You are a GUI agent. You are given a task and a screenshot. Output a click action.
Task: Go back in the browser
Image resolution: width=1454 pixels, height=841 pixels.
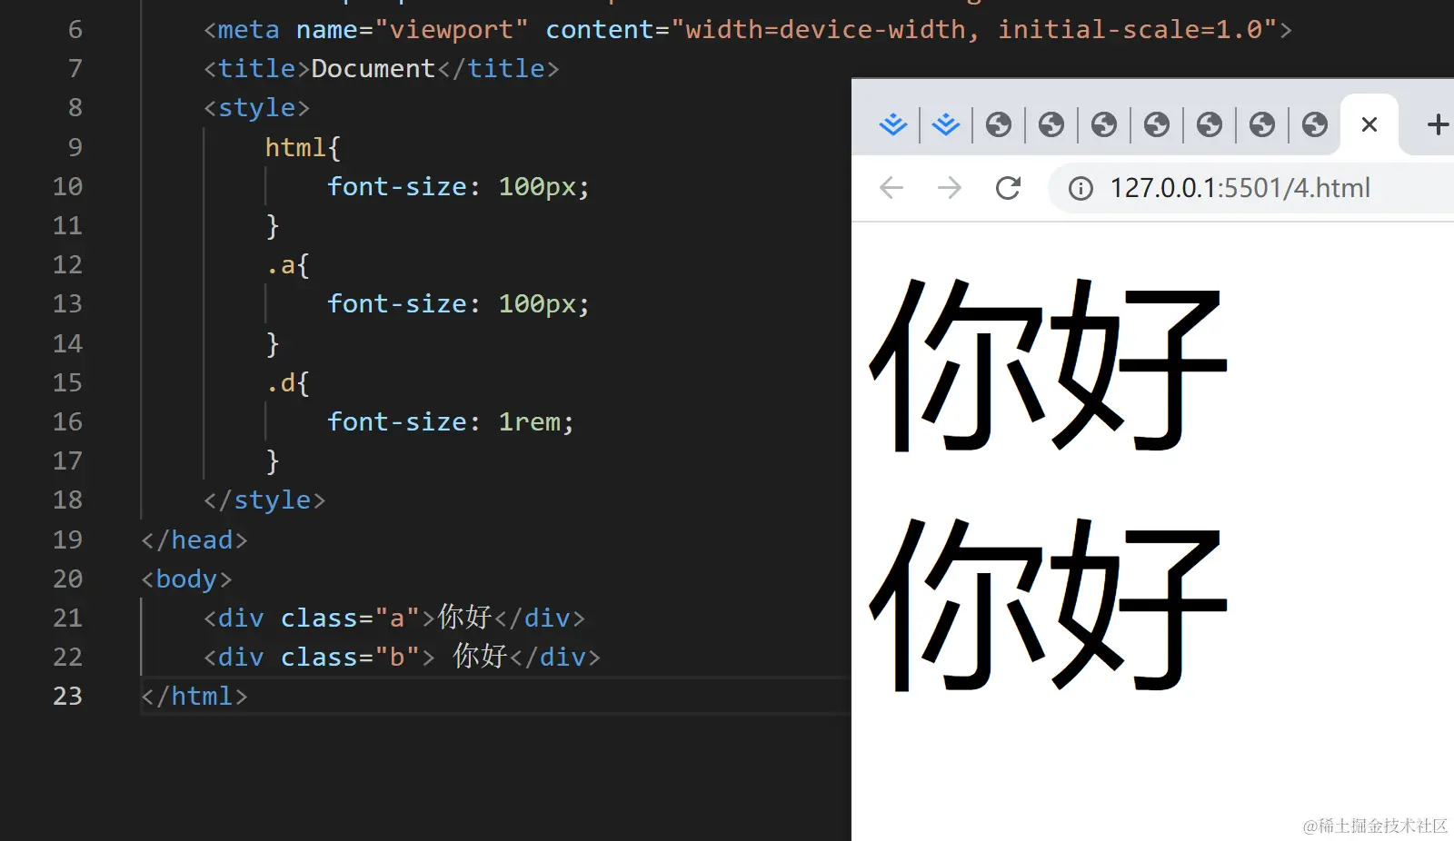point(891,188)
